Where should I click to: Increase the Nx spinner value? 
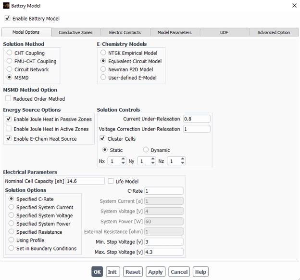124,159
